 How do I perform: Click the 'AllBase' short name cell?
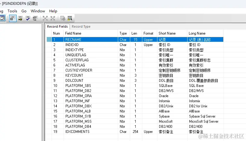[x=164, y=111]
